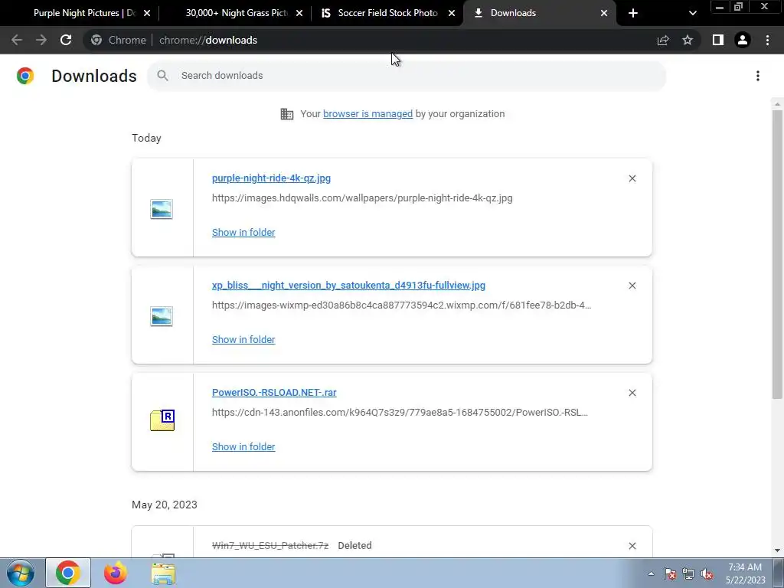Open Windows Explorer from the taskbar
The width and height of the screenshot is (784, 588).
coord(163,573)
